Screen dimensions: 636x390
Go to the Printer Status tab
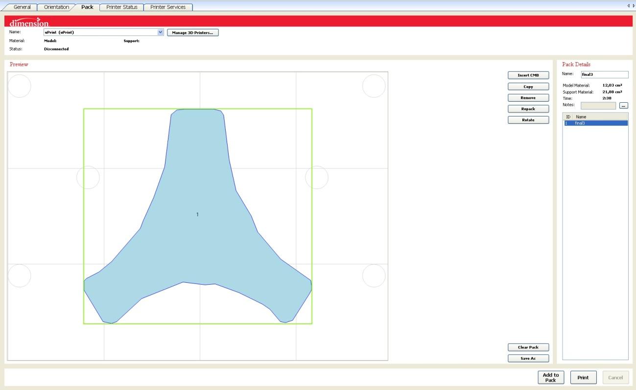pos(122,7)
